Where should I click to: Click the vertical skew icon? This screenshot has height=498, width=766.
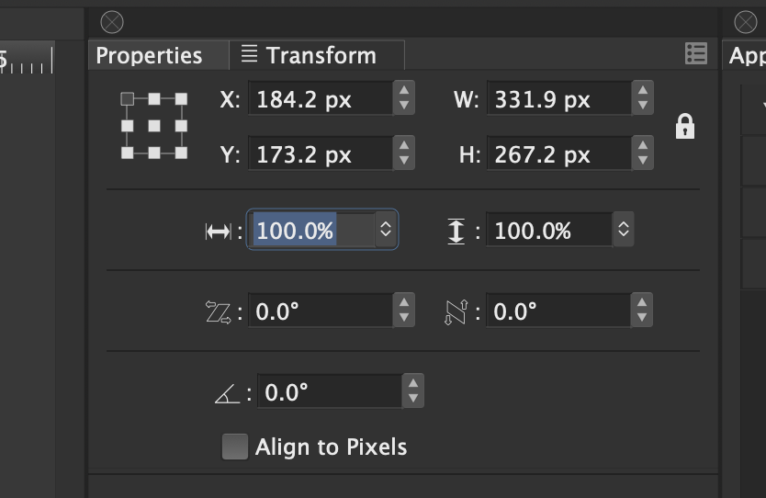(456, 312)
